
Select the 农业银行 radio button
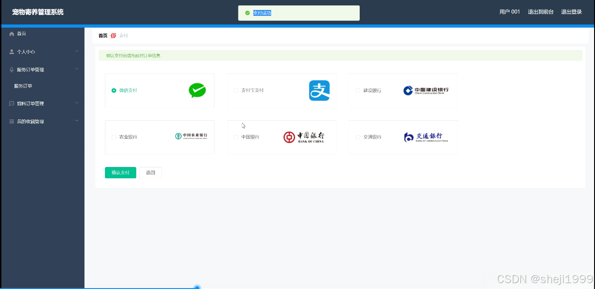pos(114,137)
